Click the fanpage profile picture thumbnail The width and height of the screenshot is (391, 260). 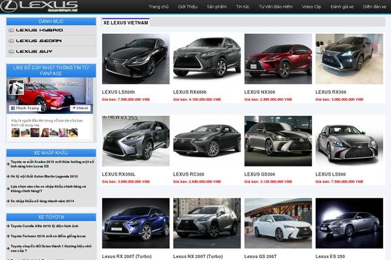[x=16, y=87]
